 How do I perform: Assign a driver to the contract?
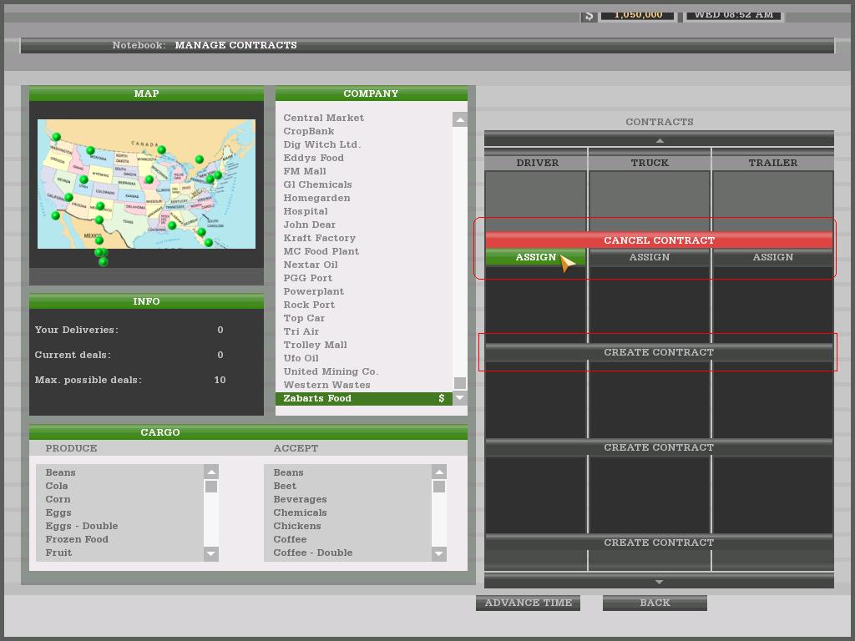535,257
